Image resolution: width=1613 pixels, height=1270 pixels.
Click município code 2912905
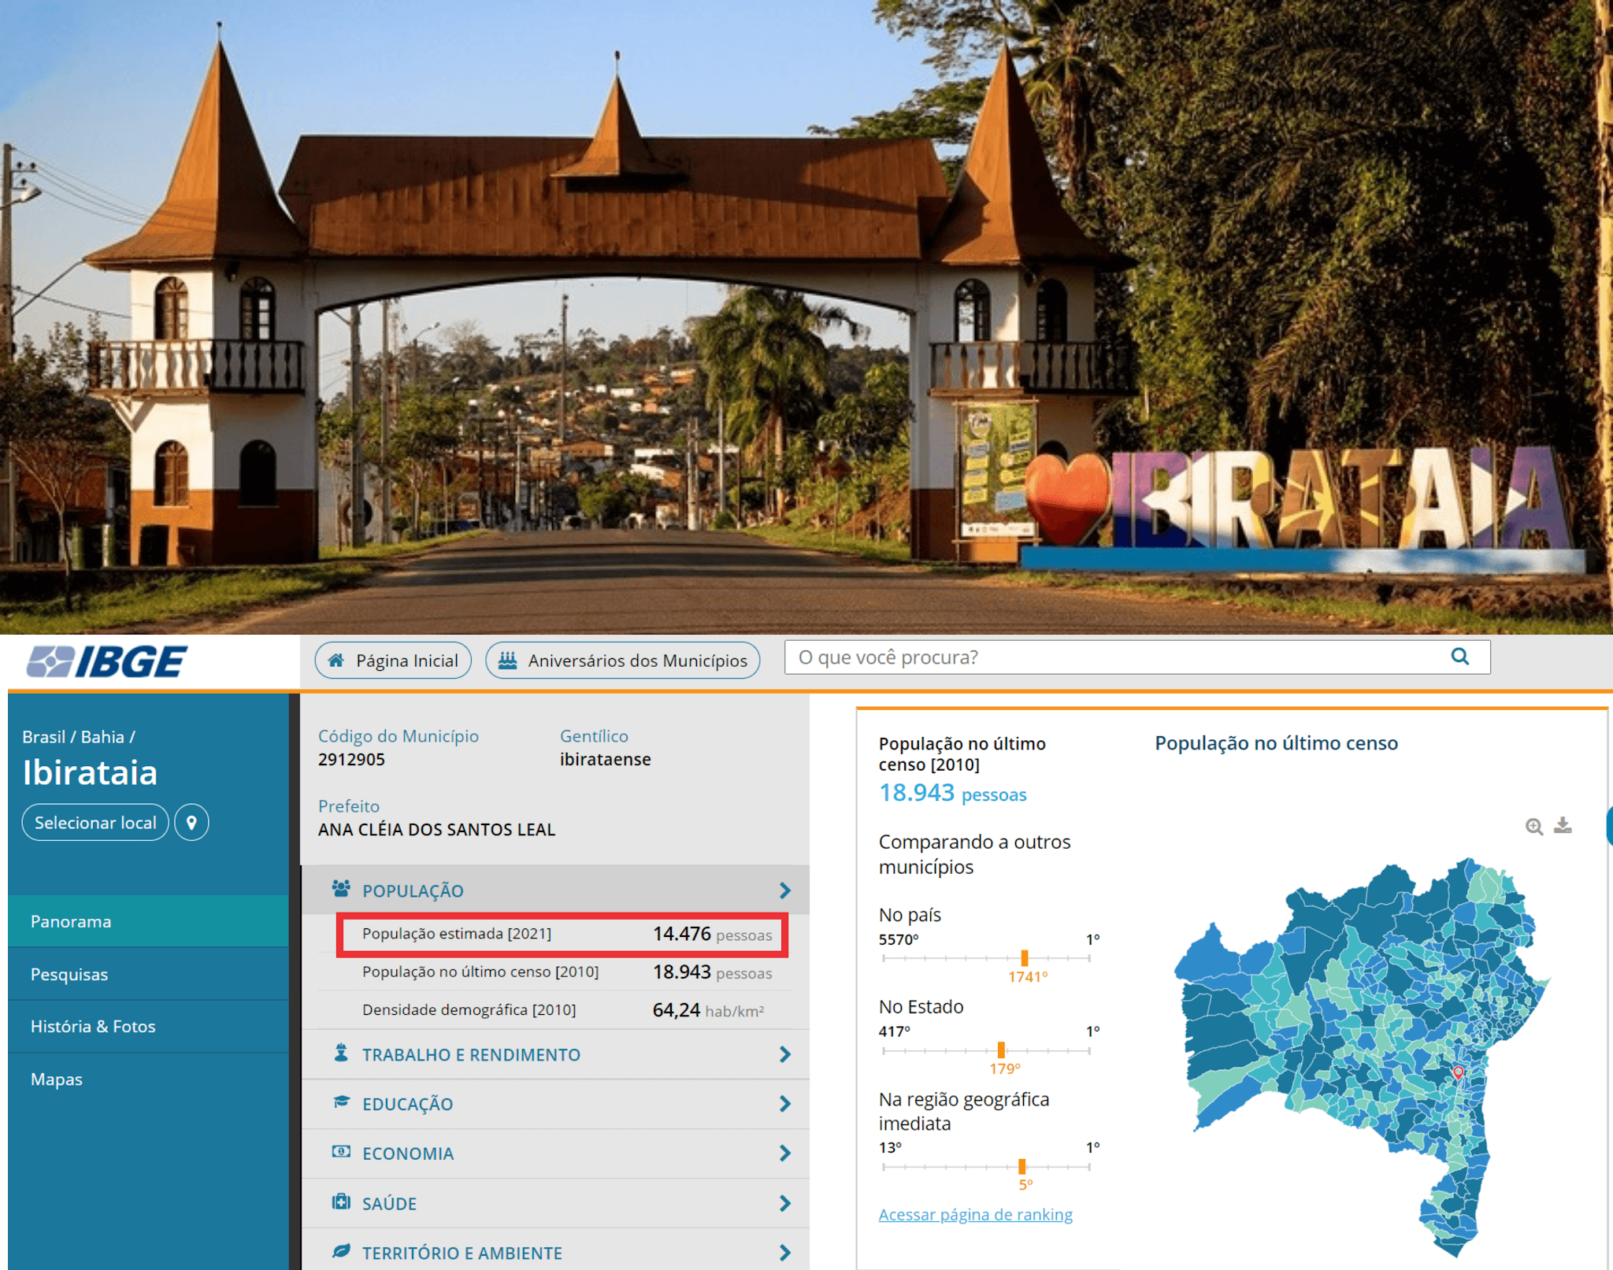(351, 760)
